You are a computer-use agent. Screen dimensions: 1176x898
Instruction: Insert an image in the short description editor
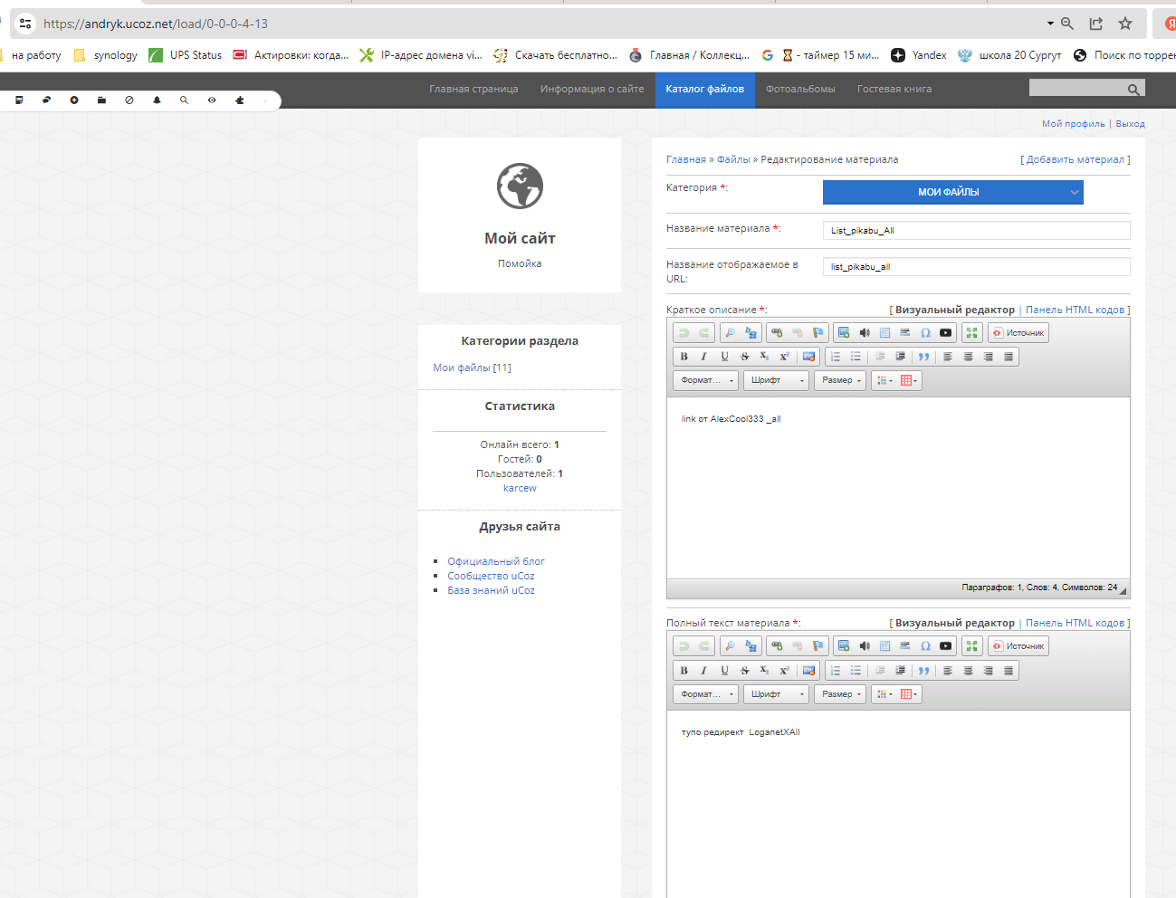tap(844, 333)
